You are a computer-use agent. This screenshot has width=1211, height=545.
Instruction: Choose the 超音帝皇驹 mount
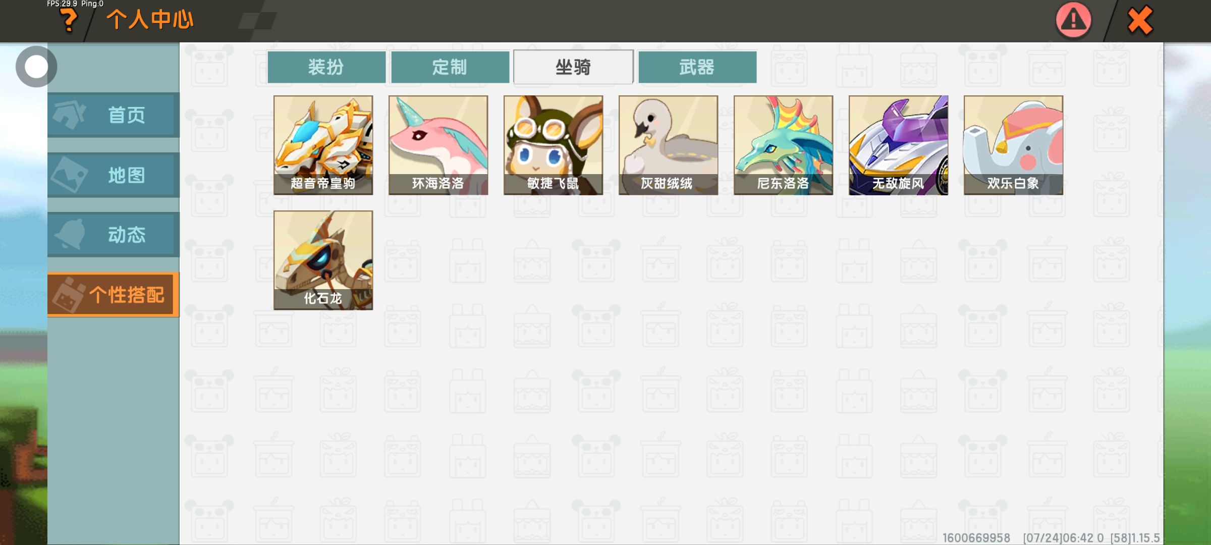tap(323, 145)
